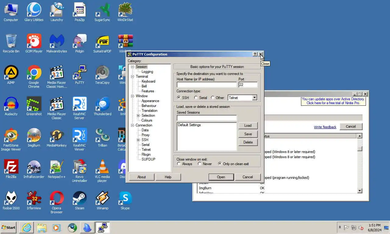Click the Start button
390x234 pixels.
pos(9,228)
